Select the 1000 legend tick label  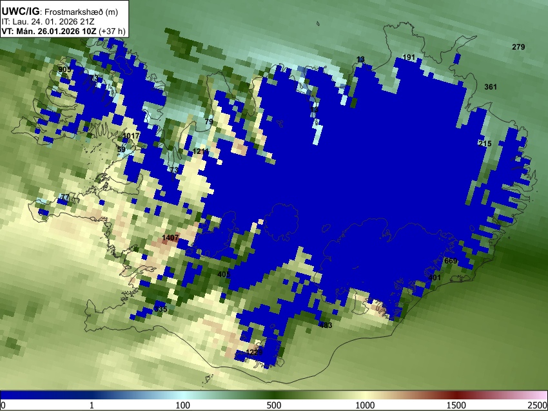point(365,405)
